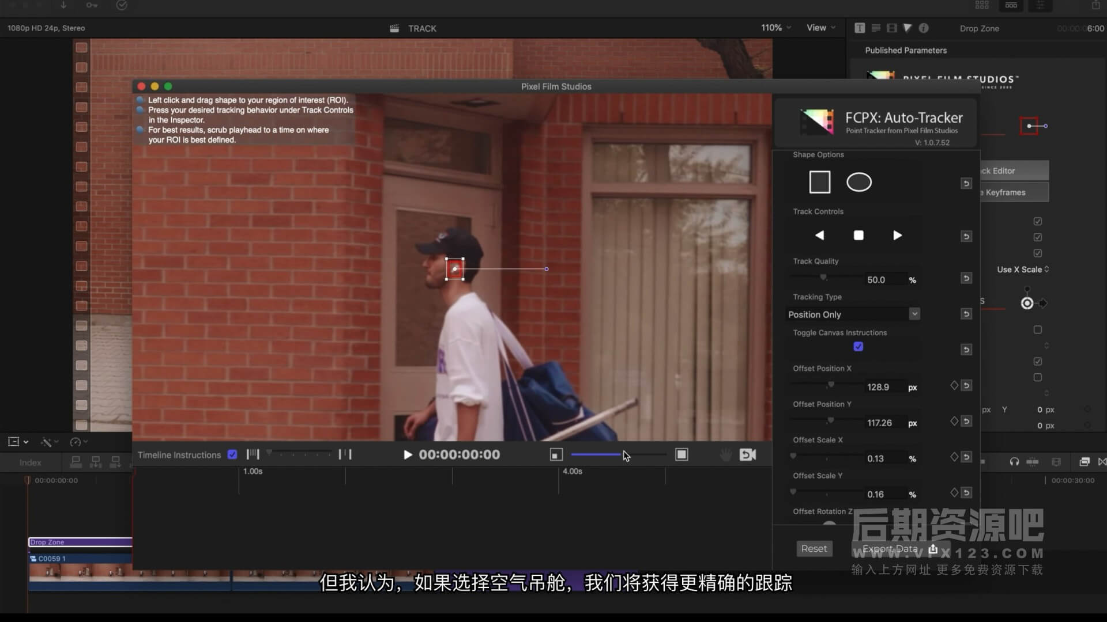Click the zoom-in large frame icon
1107x622 pixels.
tap(681, 454)
